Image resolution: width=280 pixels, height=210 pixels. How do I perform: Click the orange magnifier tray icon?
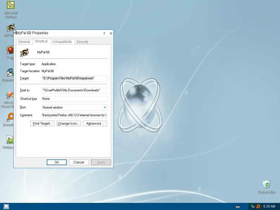(x=258, y=206)
